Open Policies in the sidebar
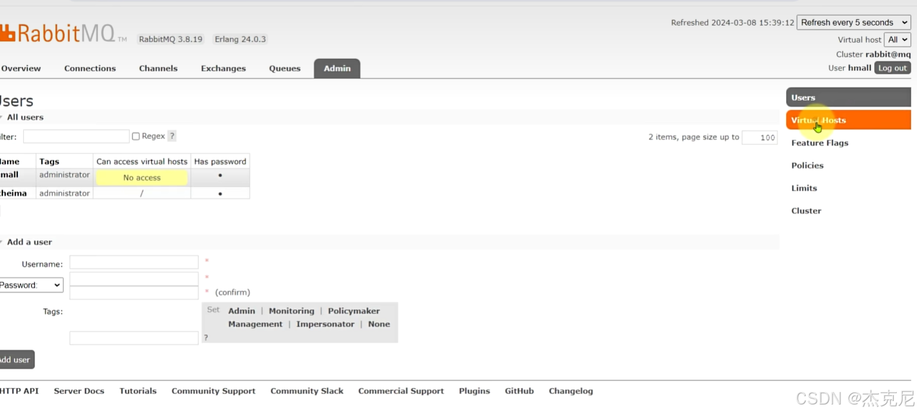The height and width of the screenshot is (414, 917). point(807,166)
